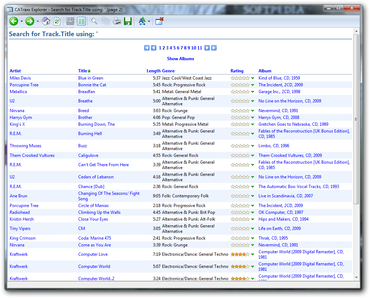Open results page 11
Image resolution: width=370 pixels, height=298 pixels.
[200, 48]
